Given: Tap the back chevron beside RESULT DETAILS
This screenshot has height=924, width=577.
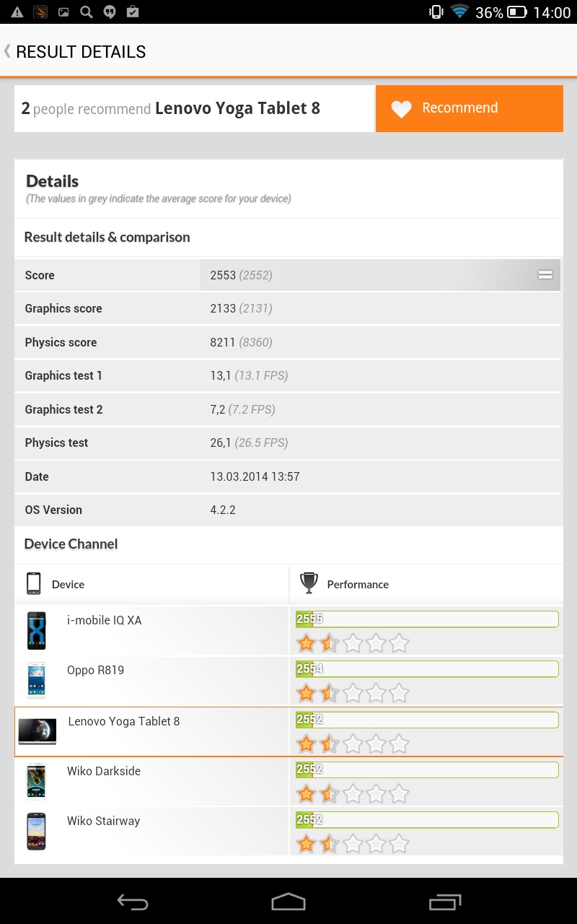Looking at the screenshot, I should click(x=8, y=51).
